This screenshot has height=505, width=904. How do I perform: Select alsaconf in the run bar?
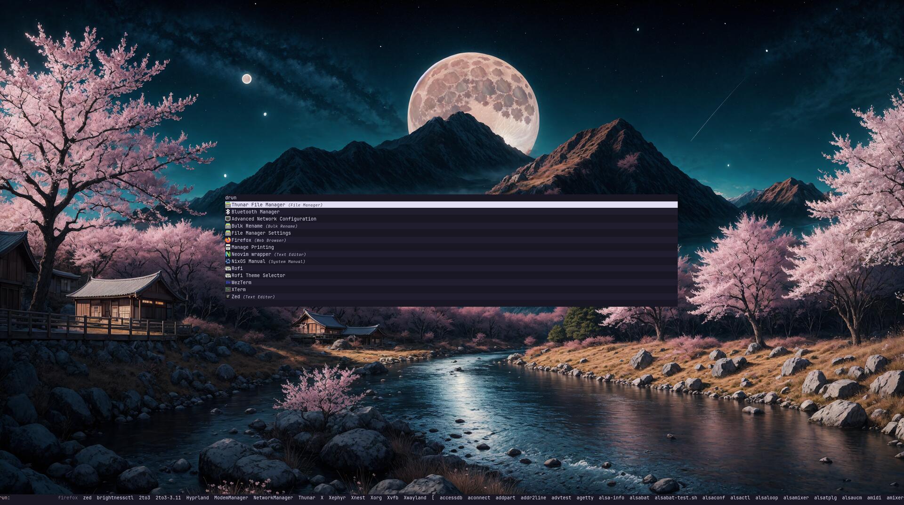pyautogui.click(x=714, y=497)
